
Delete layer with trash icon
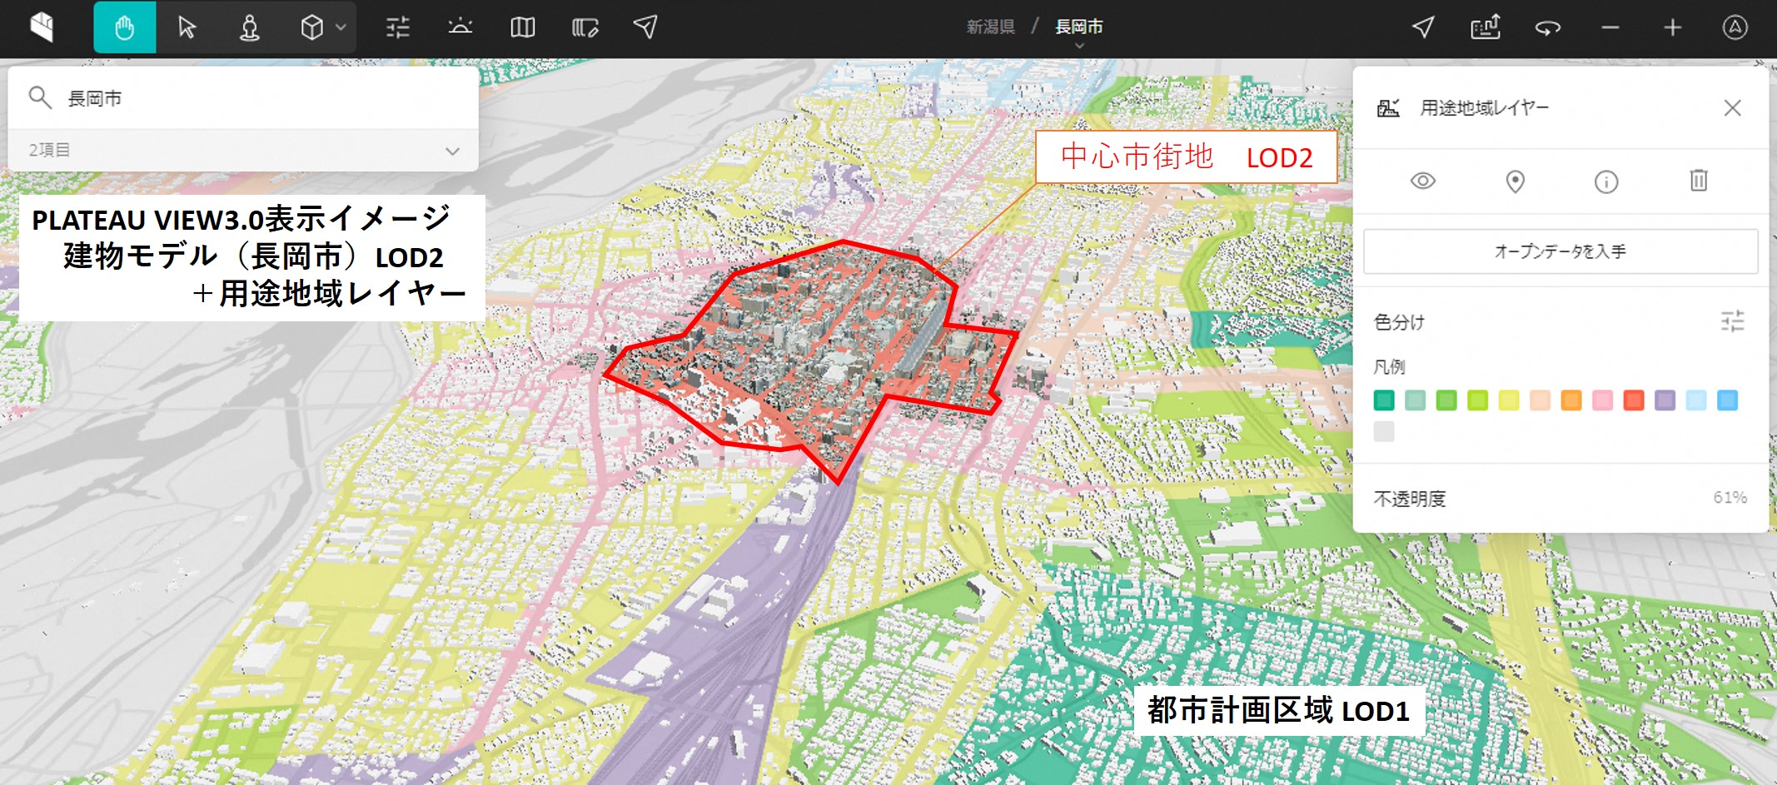point(1699,180)
